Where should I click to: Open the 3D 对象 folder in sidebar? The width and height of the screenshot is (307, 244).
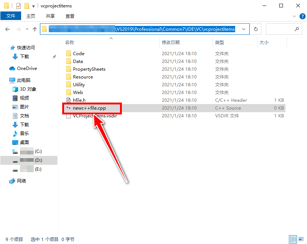tap(28, 89)
